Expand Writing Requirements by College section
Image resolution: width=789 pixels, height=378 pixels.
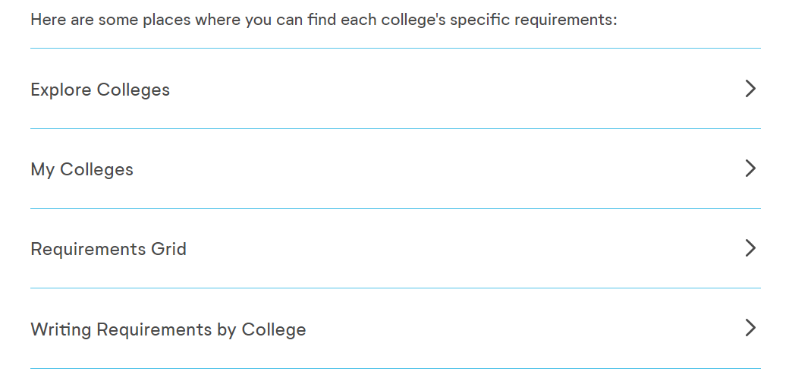coord(394,329)
